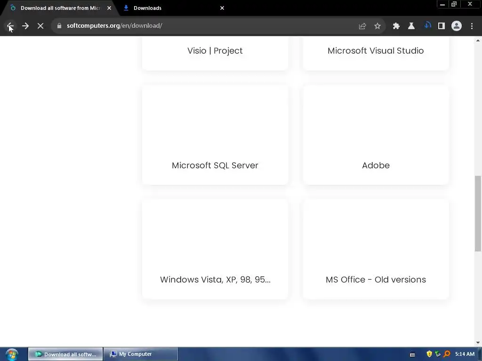This screenshot has height=361, width=482.
Task: Click the yellow security shield tray icon
Action: click(429, 354)
